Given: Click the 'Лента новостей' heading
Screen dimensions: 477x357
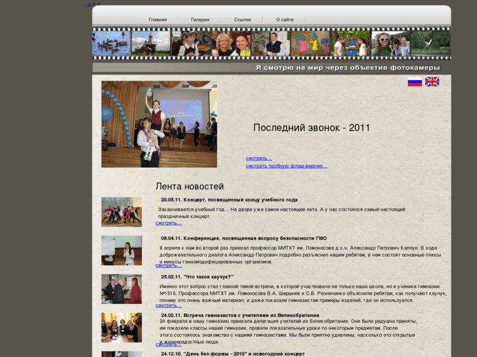Looking at the screenshot, I should 190,186.
